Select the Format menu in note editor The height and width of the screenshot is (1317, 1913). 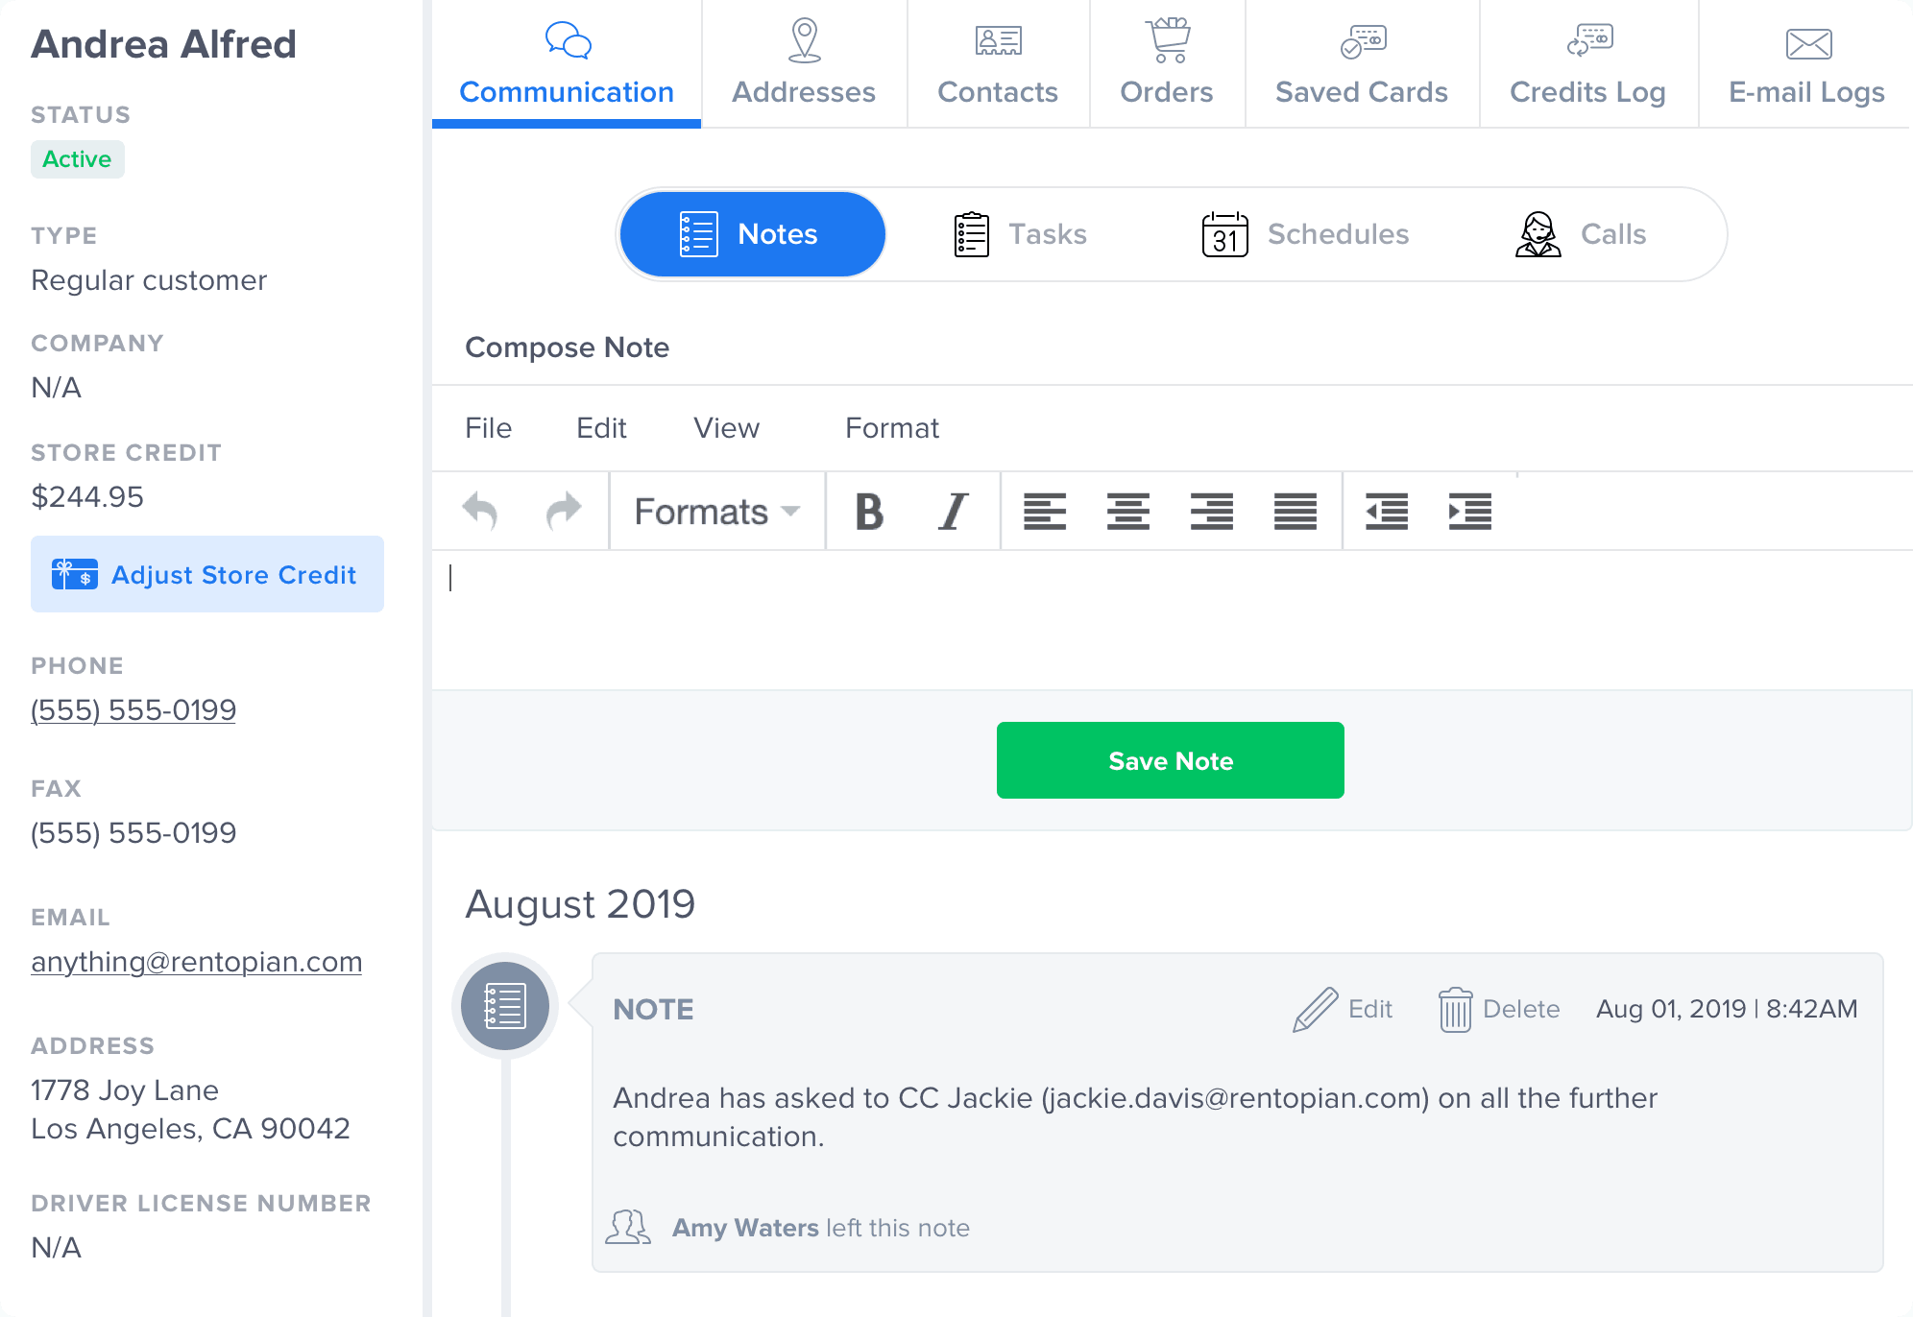(x=891, y=427)
